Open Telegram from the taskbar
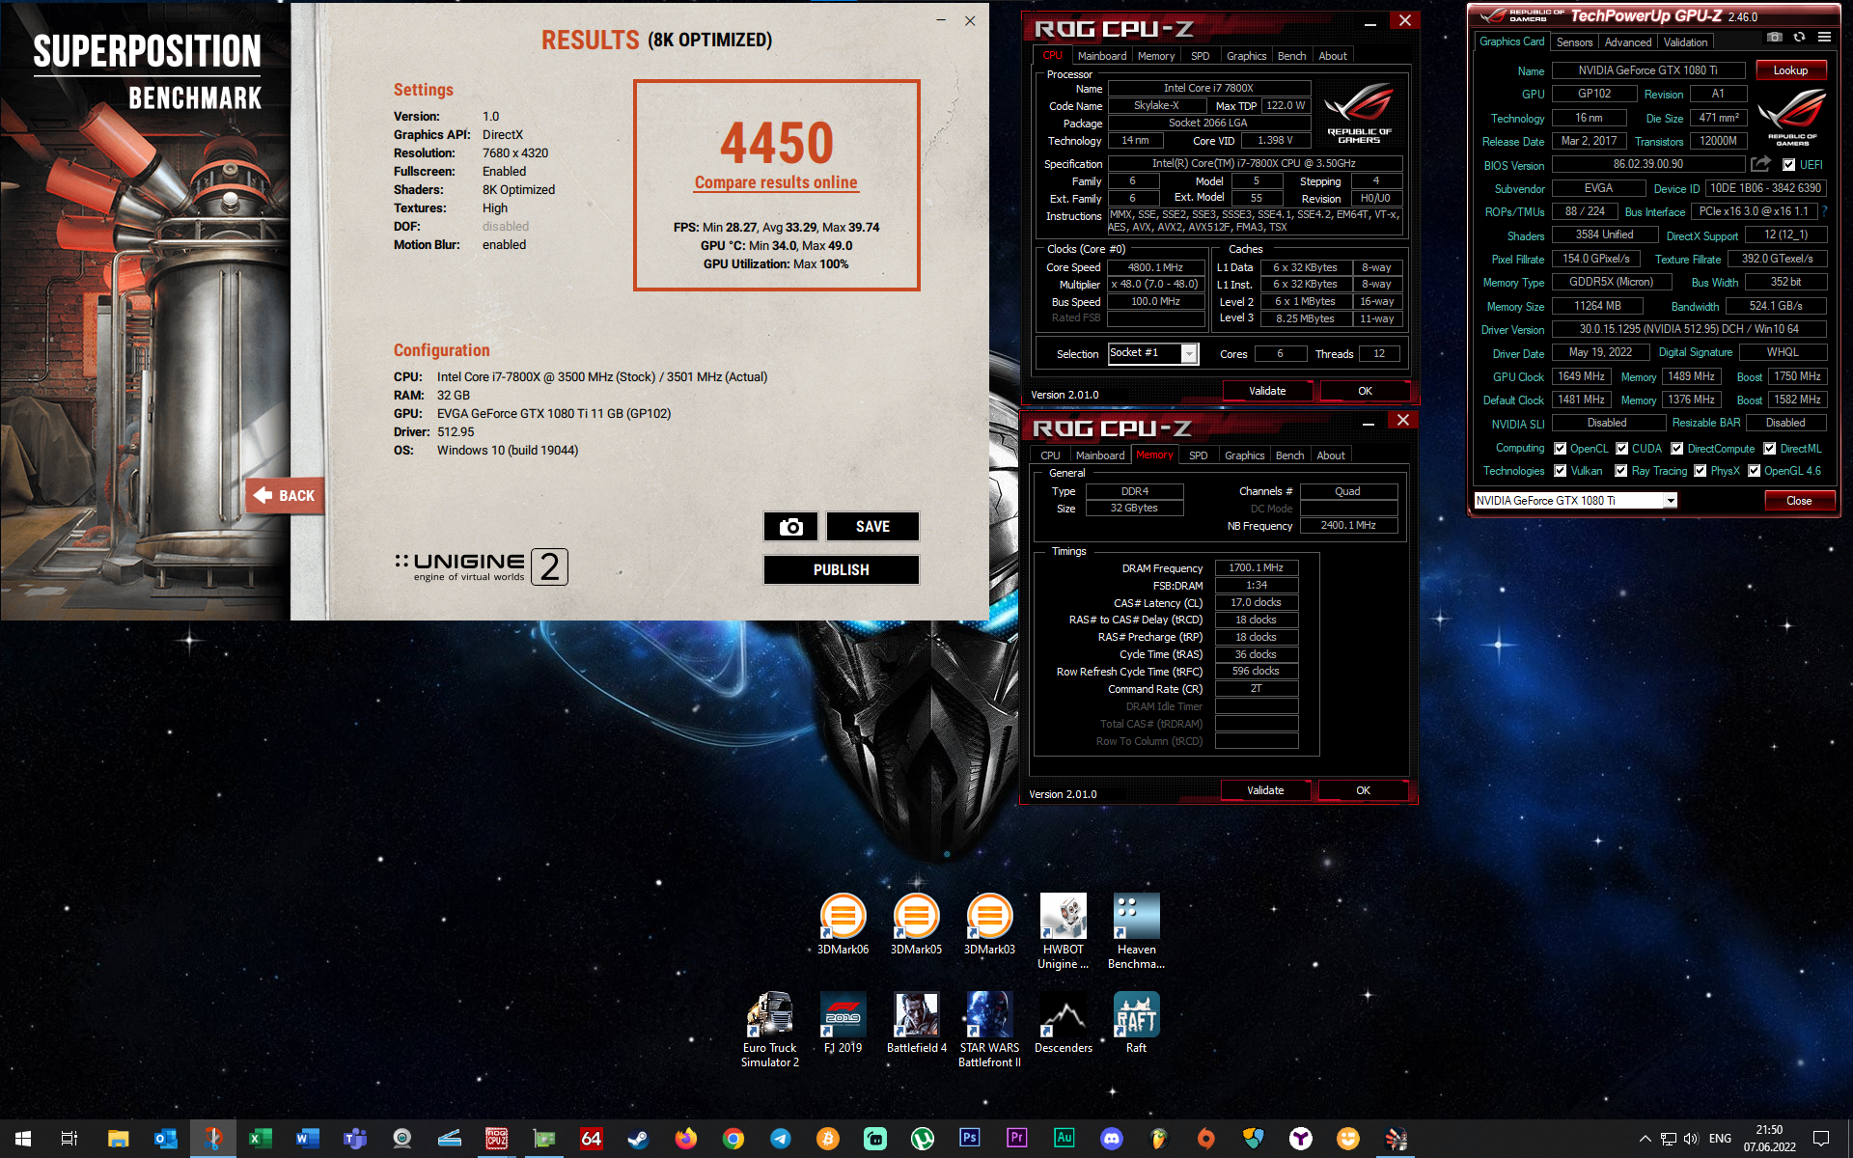 [780, 1139]
